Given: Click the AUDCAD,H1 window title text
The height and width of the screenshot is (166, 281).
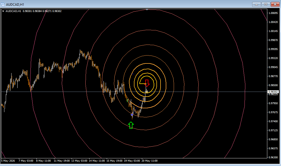Looking at the screenshot, I should coord(15,4).
